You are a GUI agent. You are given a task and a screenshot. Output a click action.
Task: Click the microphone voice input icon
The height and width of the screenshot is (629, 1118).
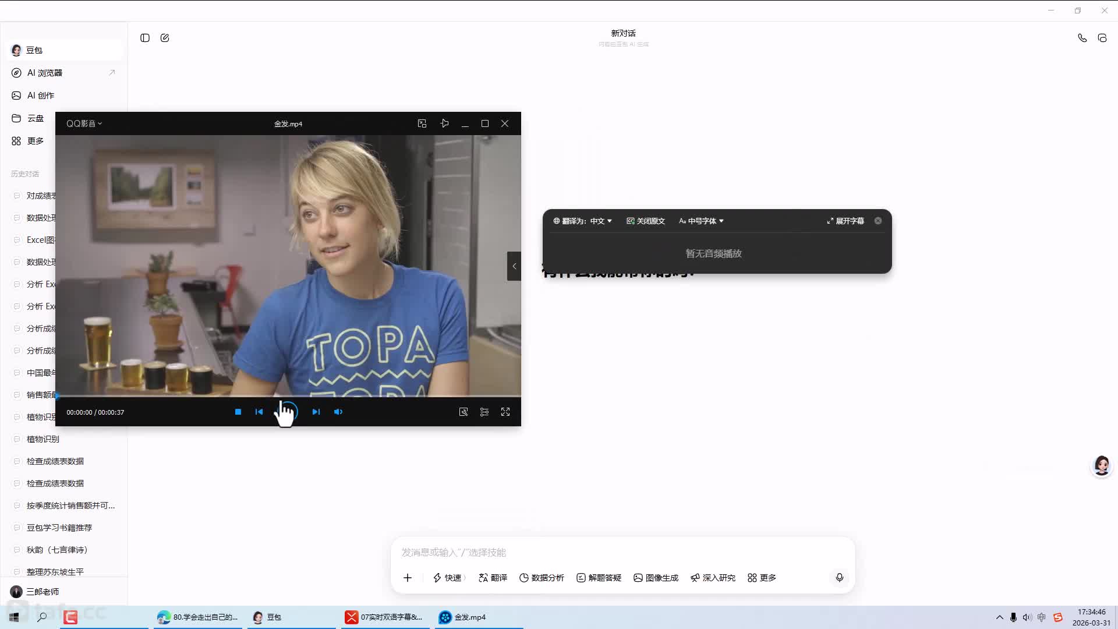pos(839,577)
